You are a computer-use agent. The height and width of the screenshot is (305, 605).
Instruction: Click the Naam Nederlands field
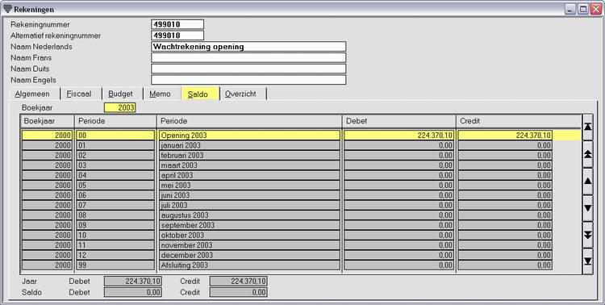248,47
